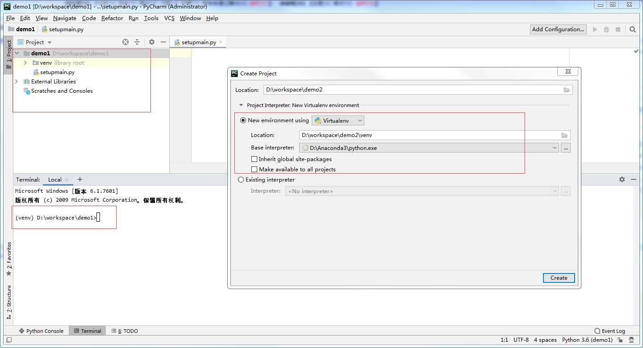Open the Event Log from status bar

point(610,331)
